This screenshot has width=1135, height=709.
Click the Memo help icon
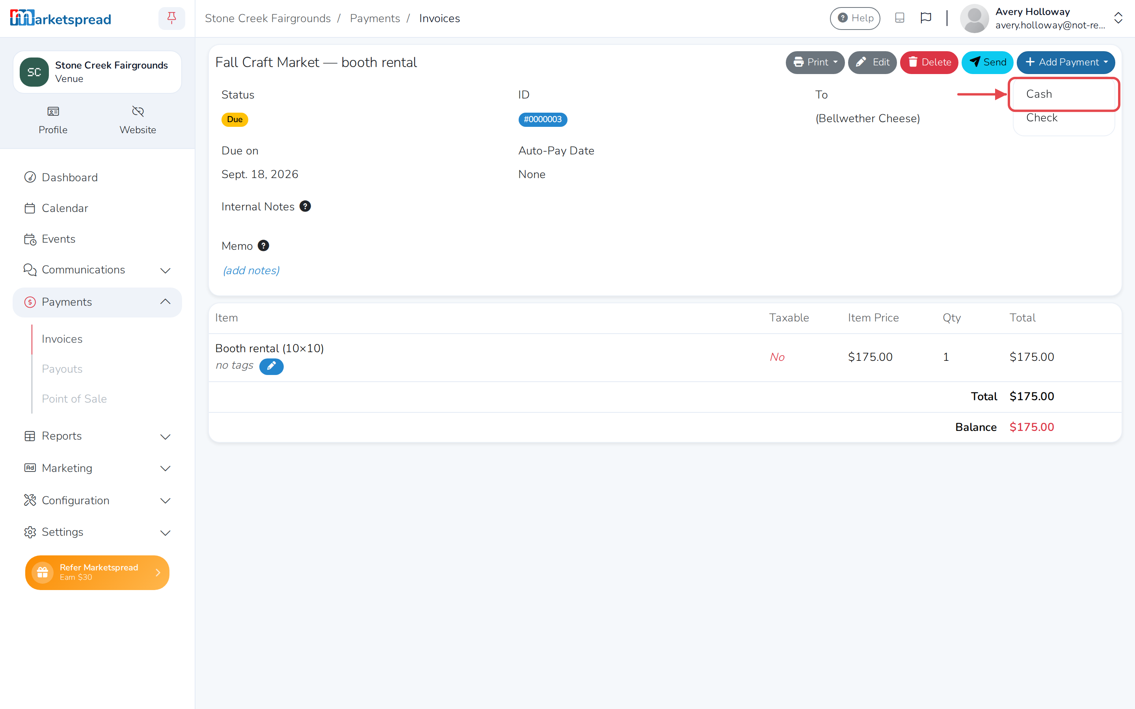click(x=264, y=246)
